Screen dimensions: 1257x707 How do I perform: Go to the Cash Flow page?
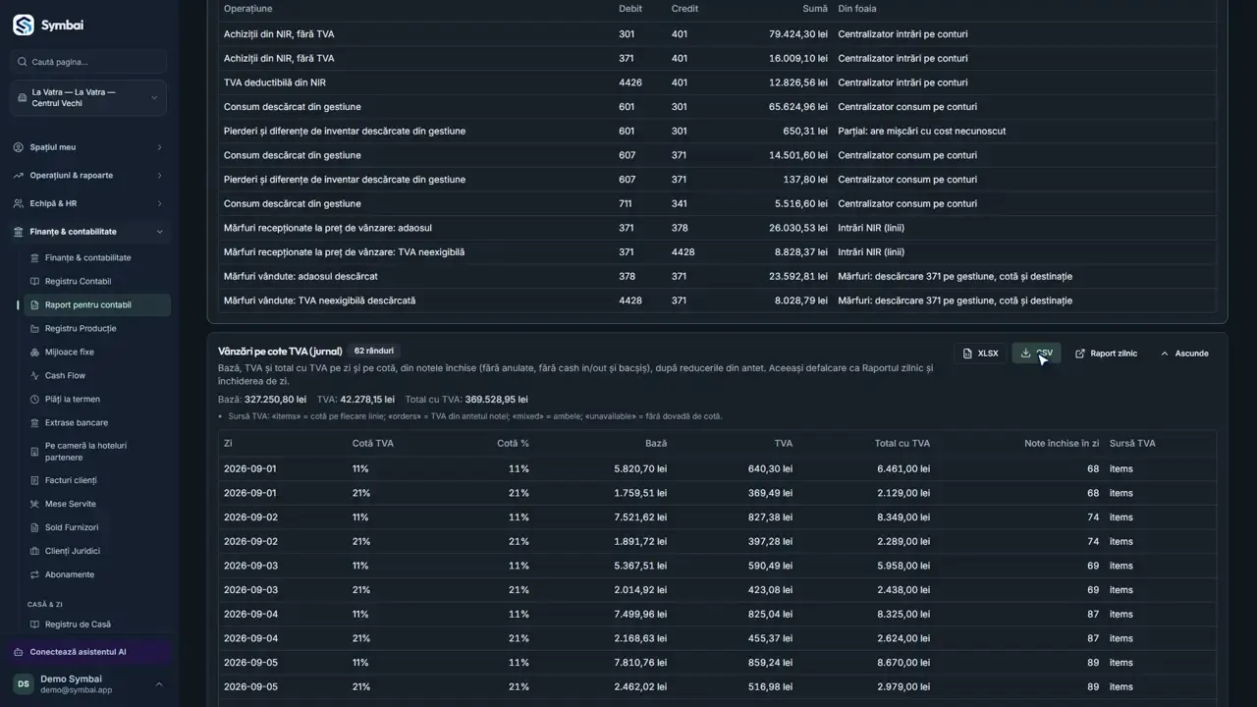[97, 376]
